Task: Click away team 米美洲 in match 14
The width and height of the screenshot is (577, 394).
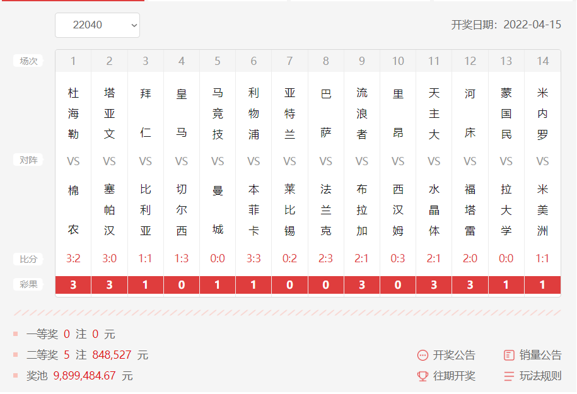Action: [543, 210]
